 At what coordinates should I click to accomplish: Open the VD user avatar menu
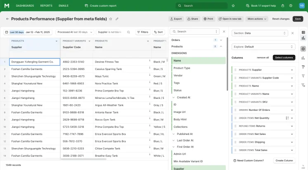(x=302, y=6)
